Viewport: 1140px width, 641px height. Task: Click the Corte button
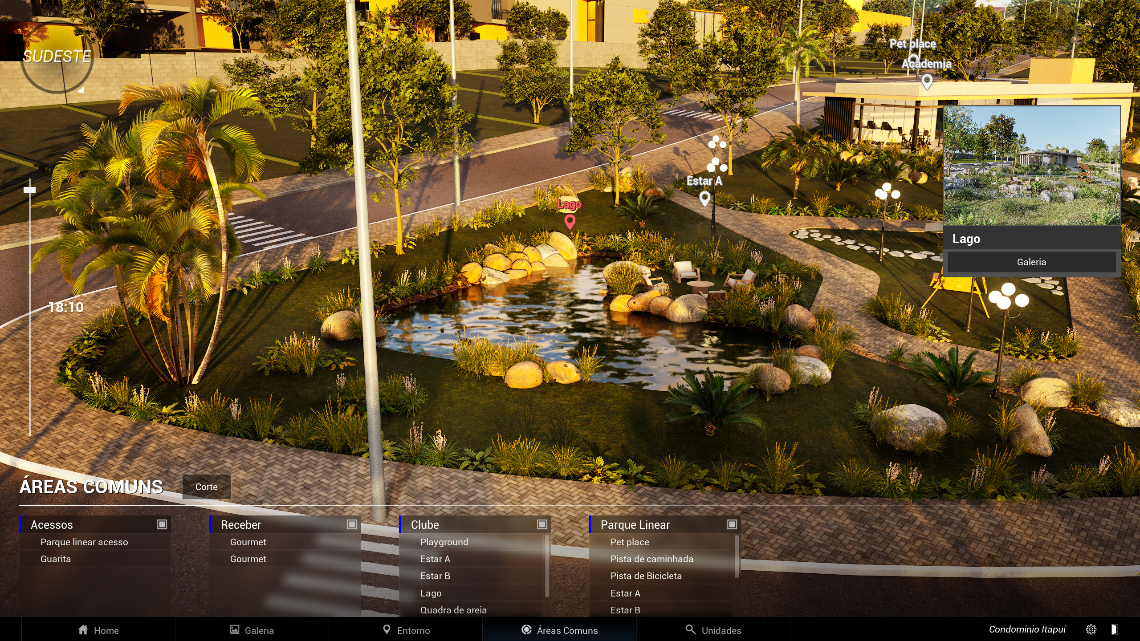(x=207, y=487)
